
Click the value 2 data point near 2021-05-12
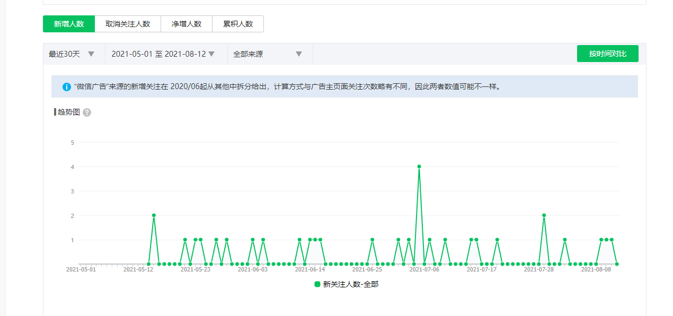pyautogui.click(x=154, y=215)
